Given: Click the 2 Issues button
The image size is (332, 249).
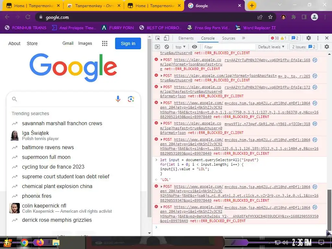Looking at the screenshot, I should pyautogui.click(x=303, y=47).
